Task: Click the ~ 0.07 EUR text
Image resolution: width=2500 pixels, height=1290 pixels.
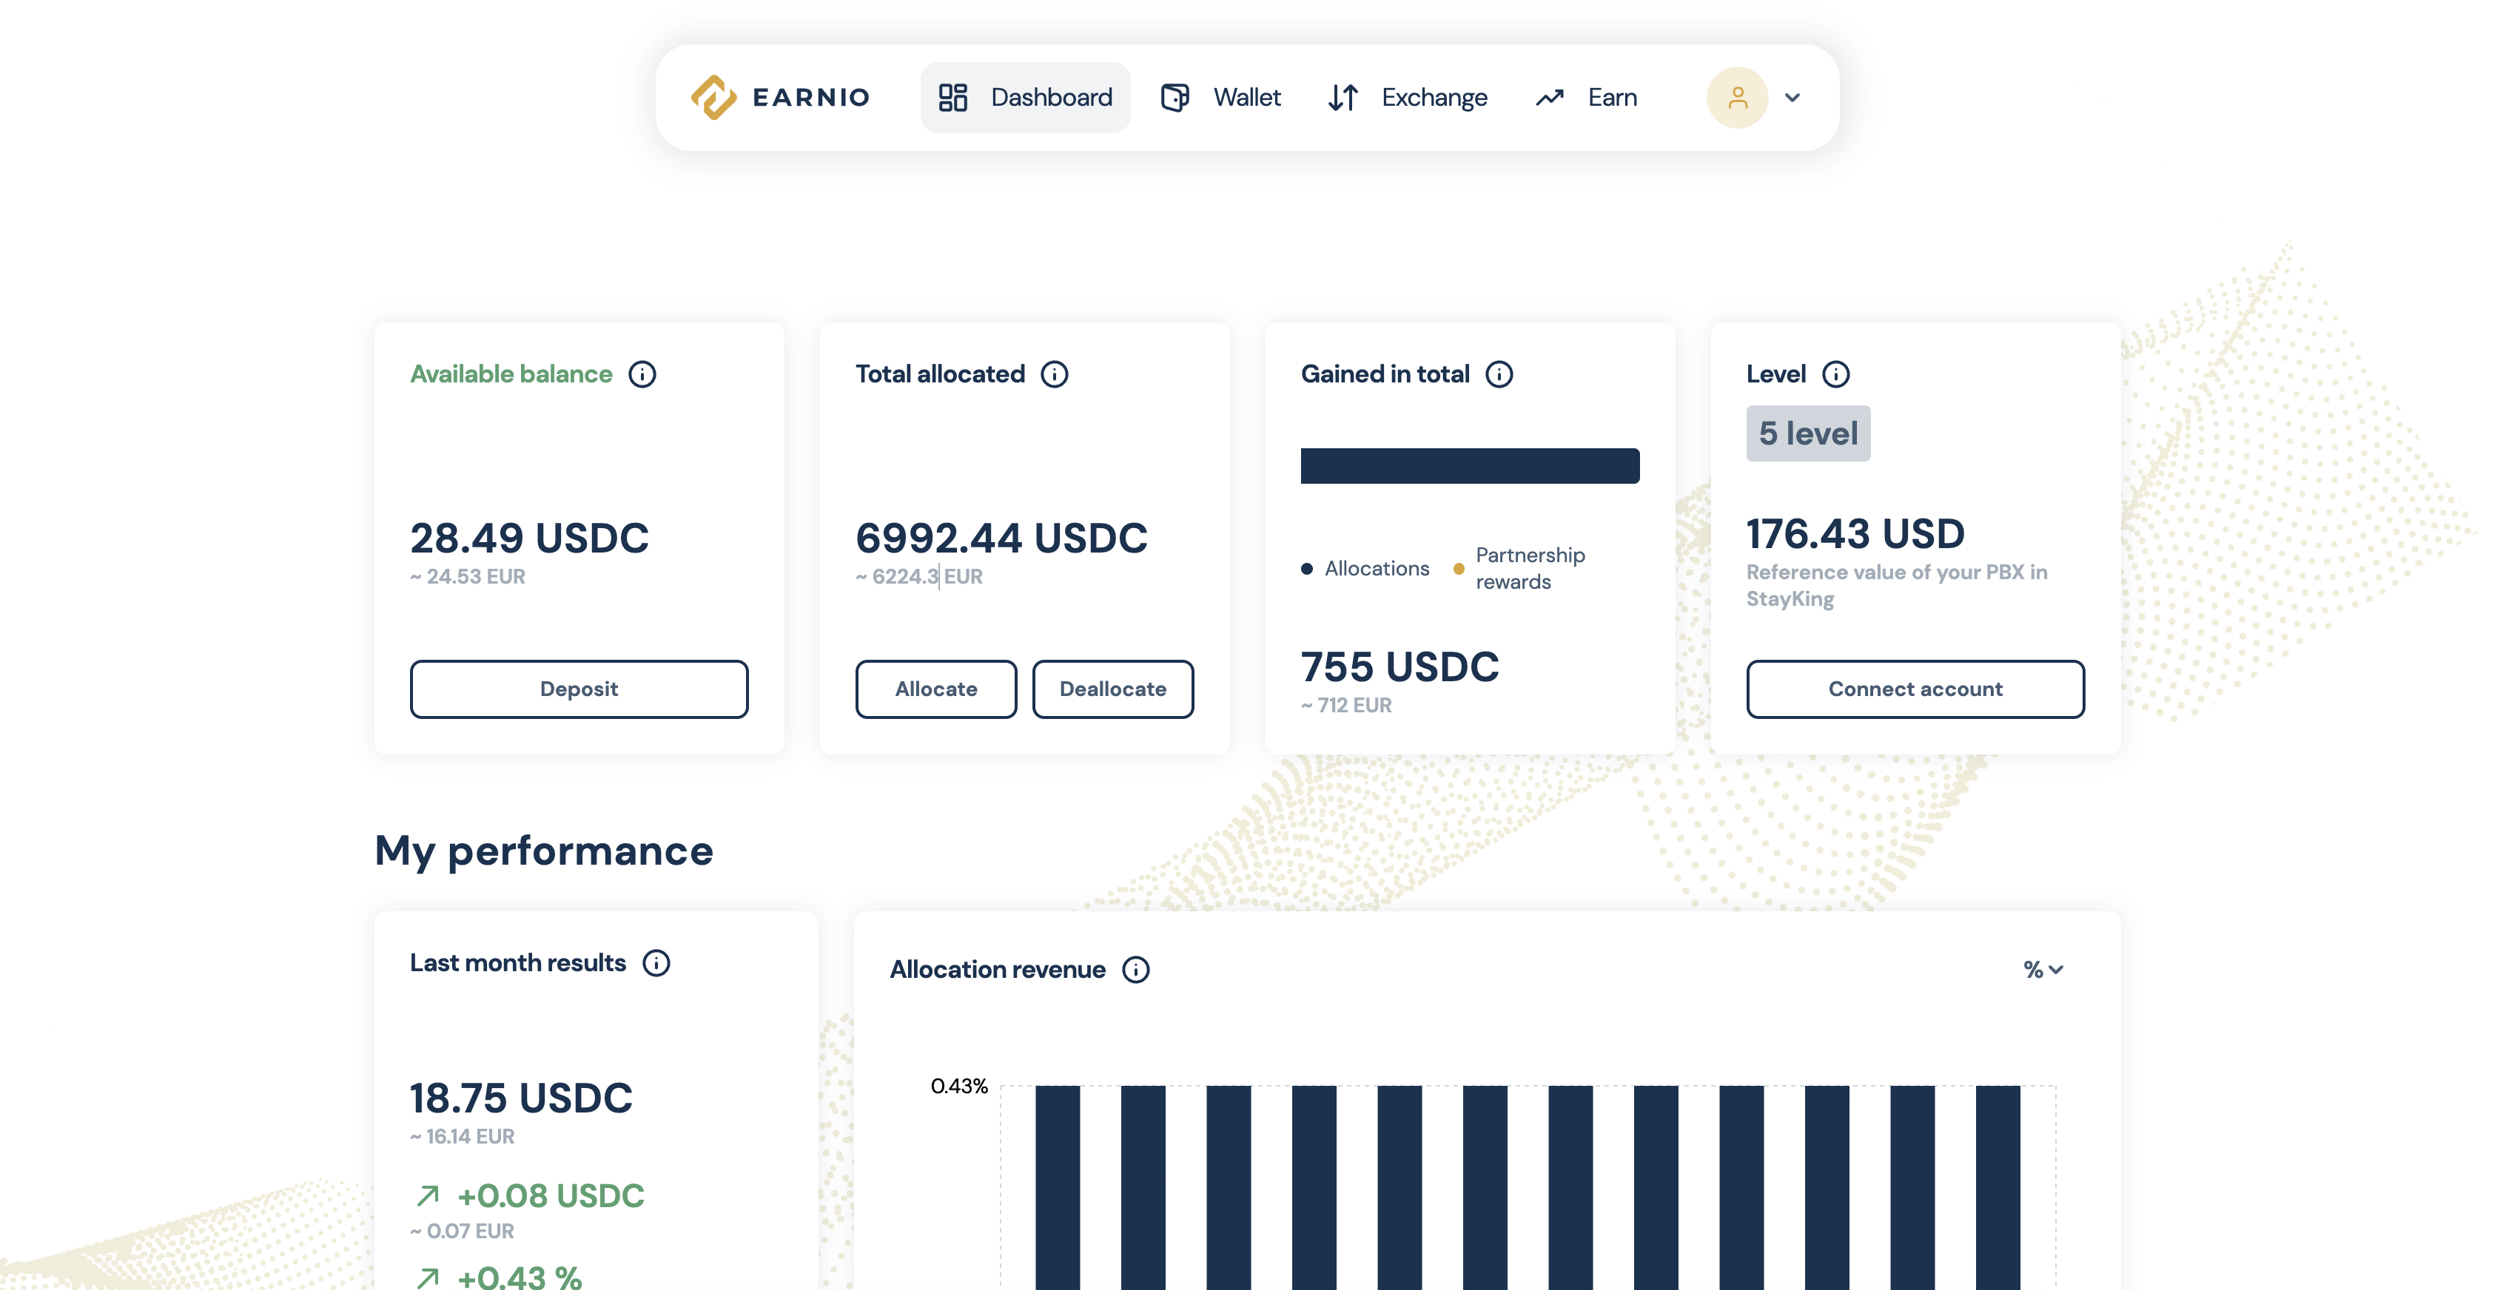Action: [x=463, y=1232]
